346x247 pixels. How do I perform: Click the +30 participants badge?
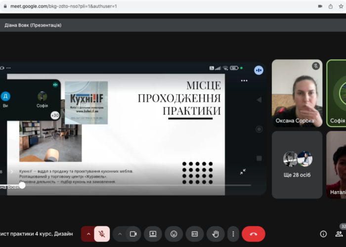coord(55,115)
